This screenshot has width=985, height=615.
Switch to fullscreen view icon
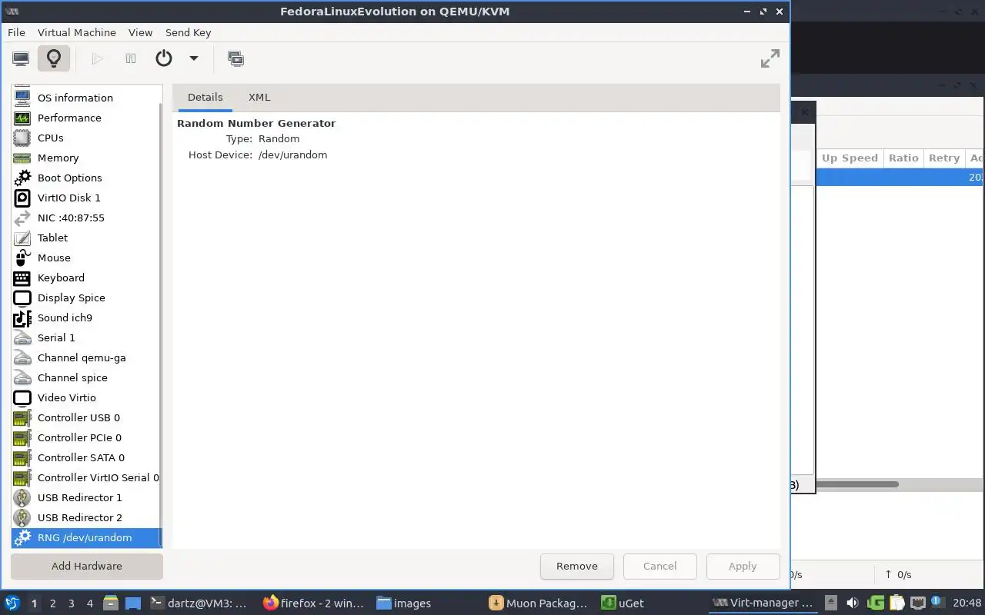pos(770,58)
